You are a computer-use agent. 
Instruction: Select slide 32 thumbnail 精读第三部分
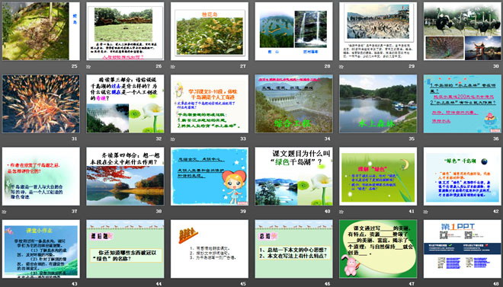point(125,104)
